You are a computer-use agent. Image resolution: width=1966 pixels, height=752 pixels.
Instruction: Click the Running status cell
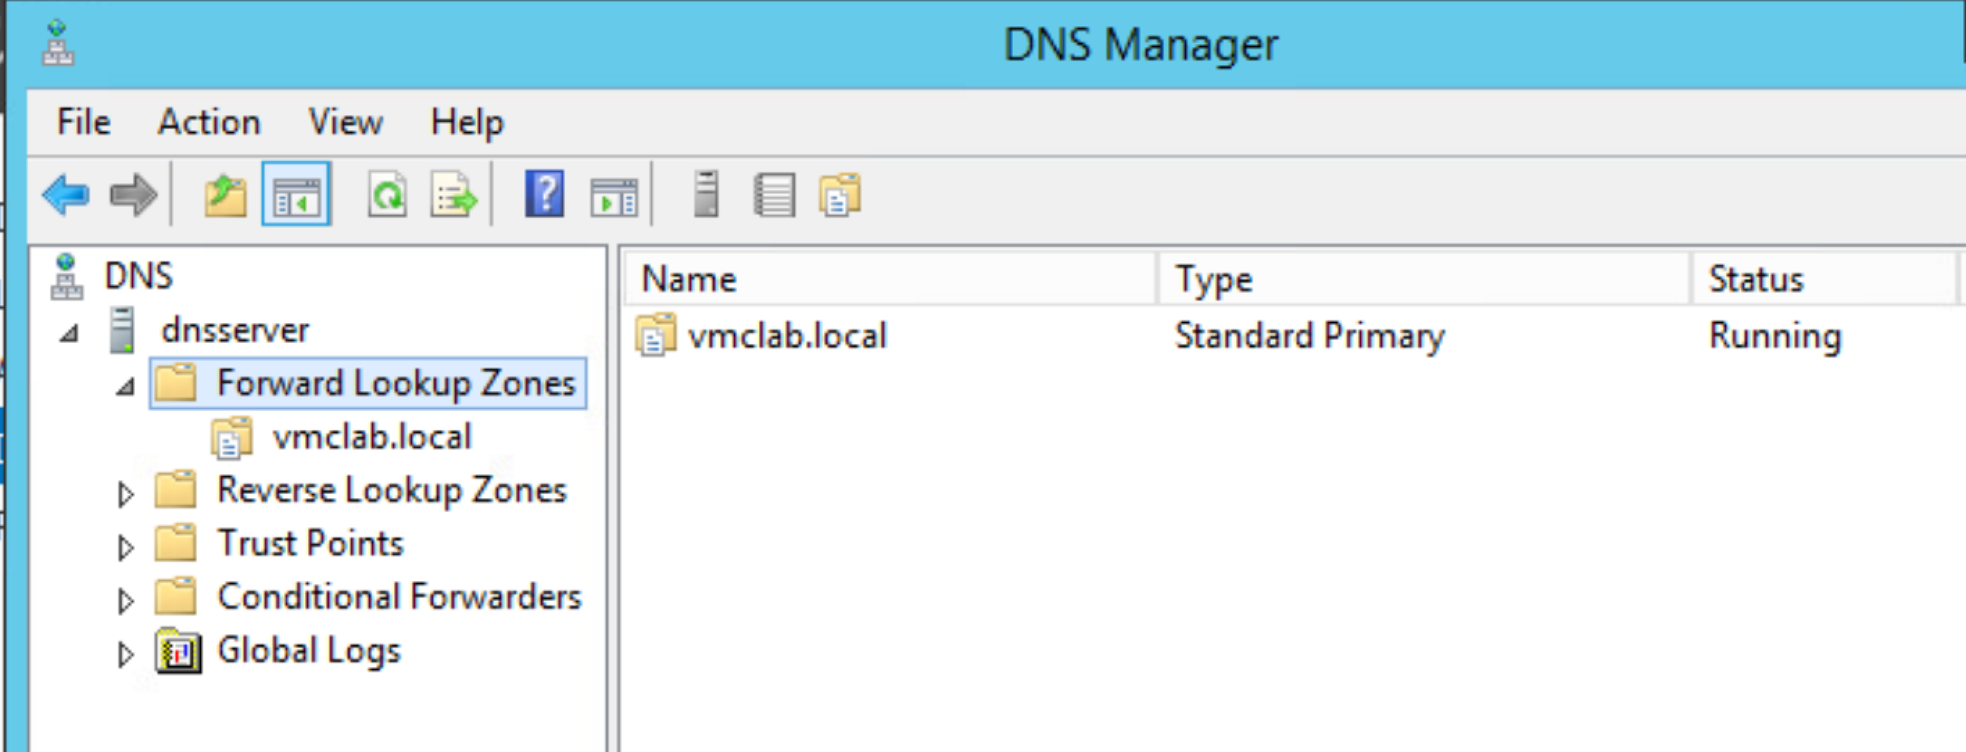pyautogui.click(x=1775, y=336)
